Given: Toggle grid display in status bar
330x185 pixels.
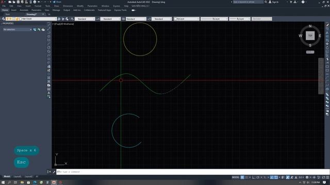Looking at the screenshot, I should tap(242, 177).
